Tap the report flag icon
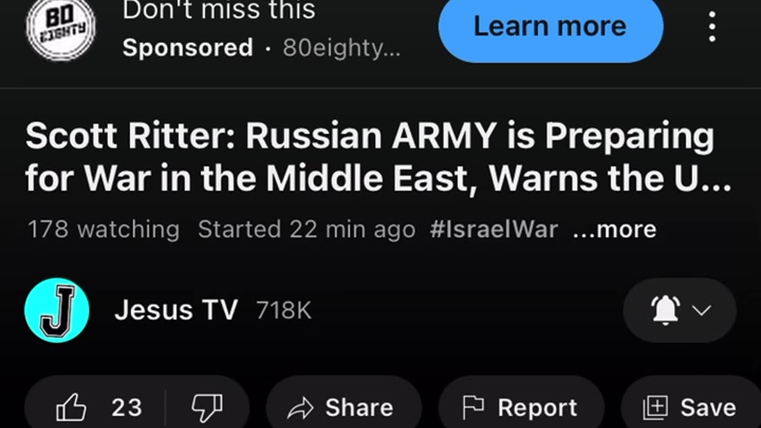 [473, 408]
